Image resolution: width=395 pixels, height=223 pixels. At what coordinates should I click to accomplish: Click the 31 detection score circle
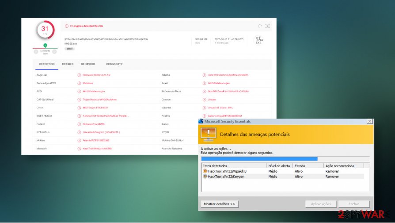click(45, 30)
